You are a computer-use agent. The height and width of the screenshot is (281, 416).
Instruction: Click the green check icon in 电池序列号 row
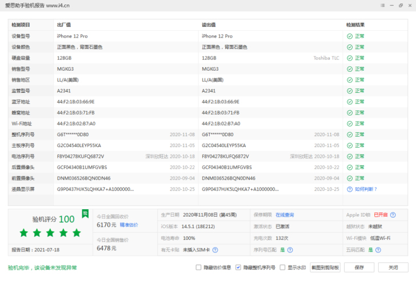350,157
